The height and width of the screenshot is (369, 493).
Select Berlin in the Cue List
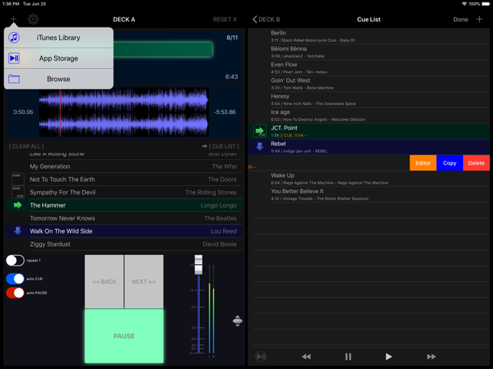tap(369, 36)
